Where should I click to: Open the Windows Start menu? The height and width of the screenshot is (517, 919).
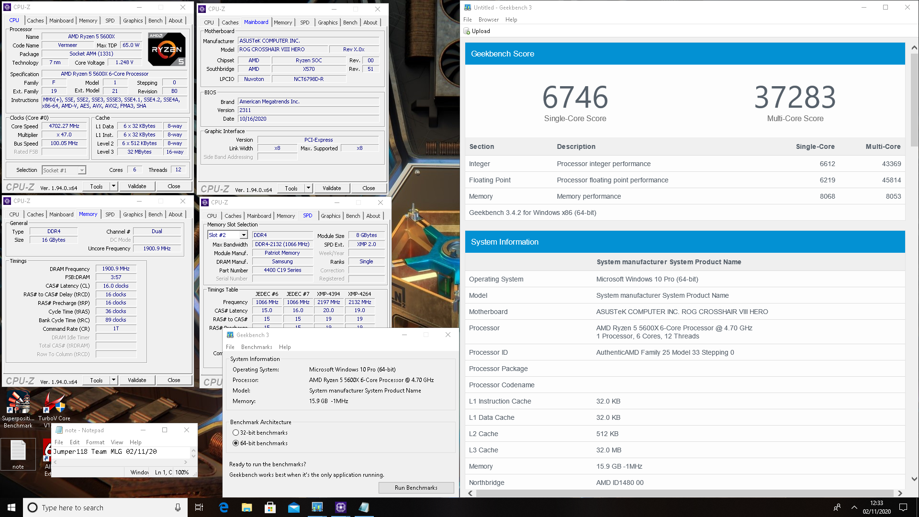point(11,507)
